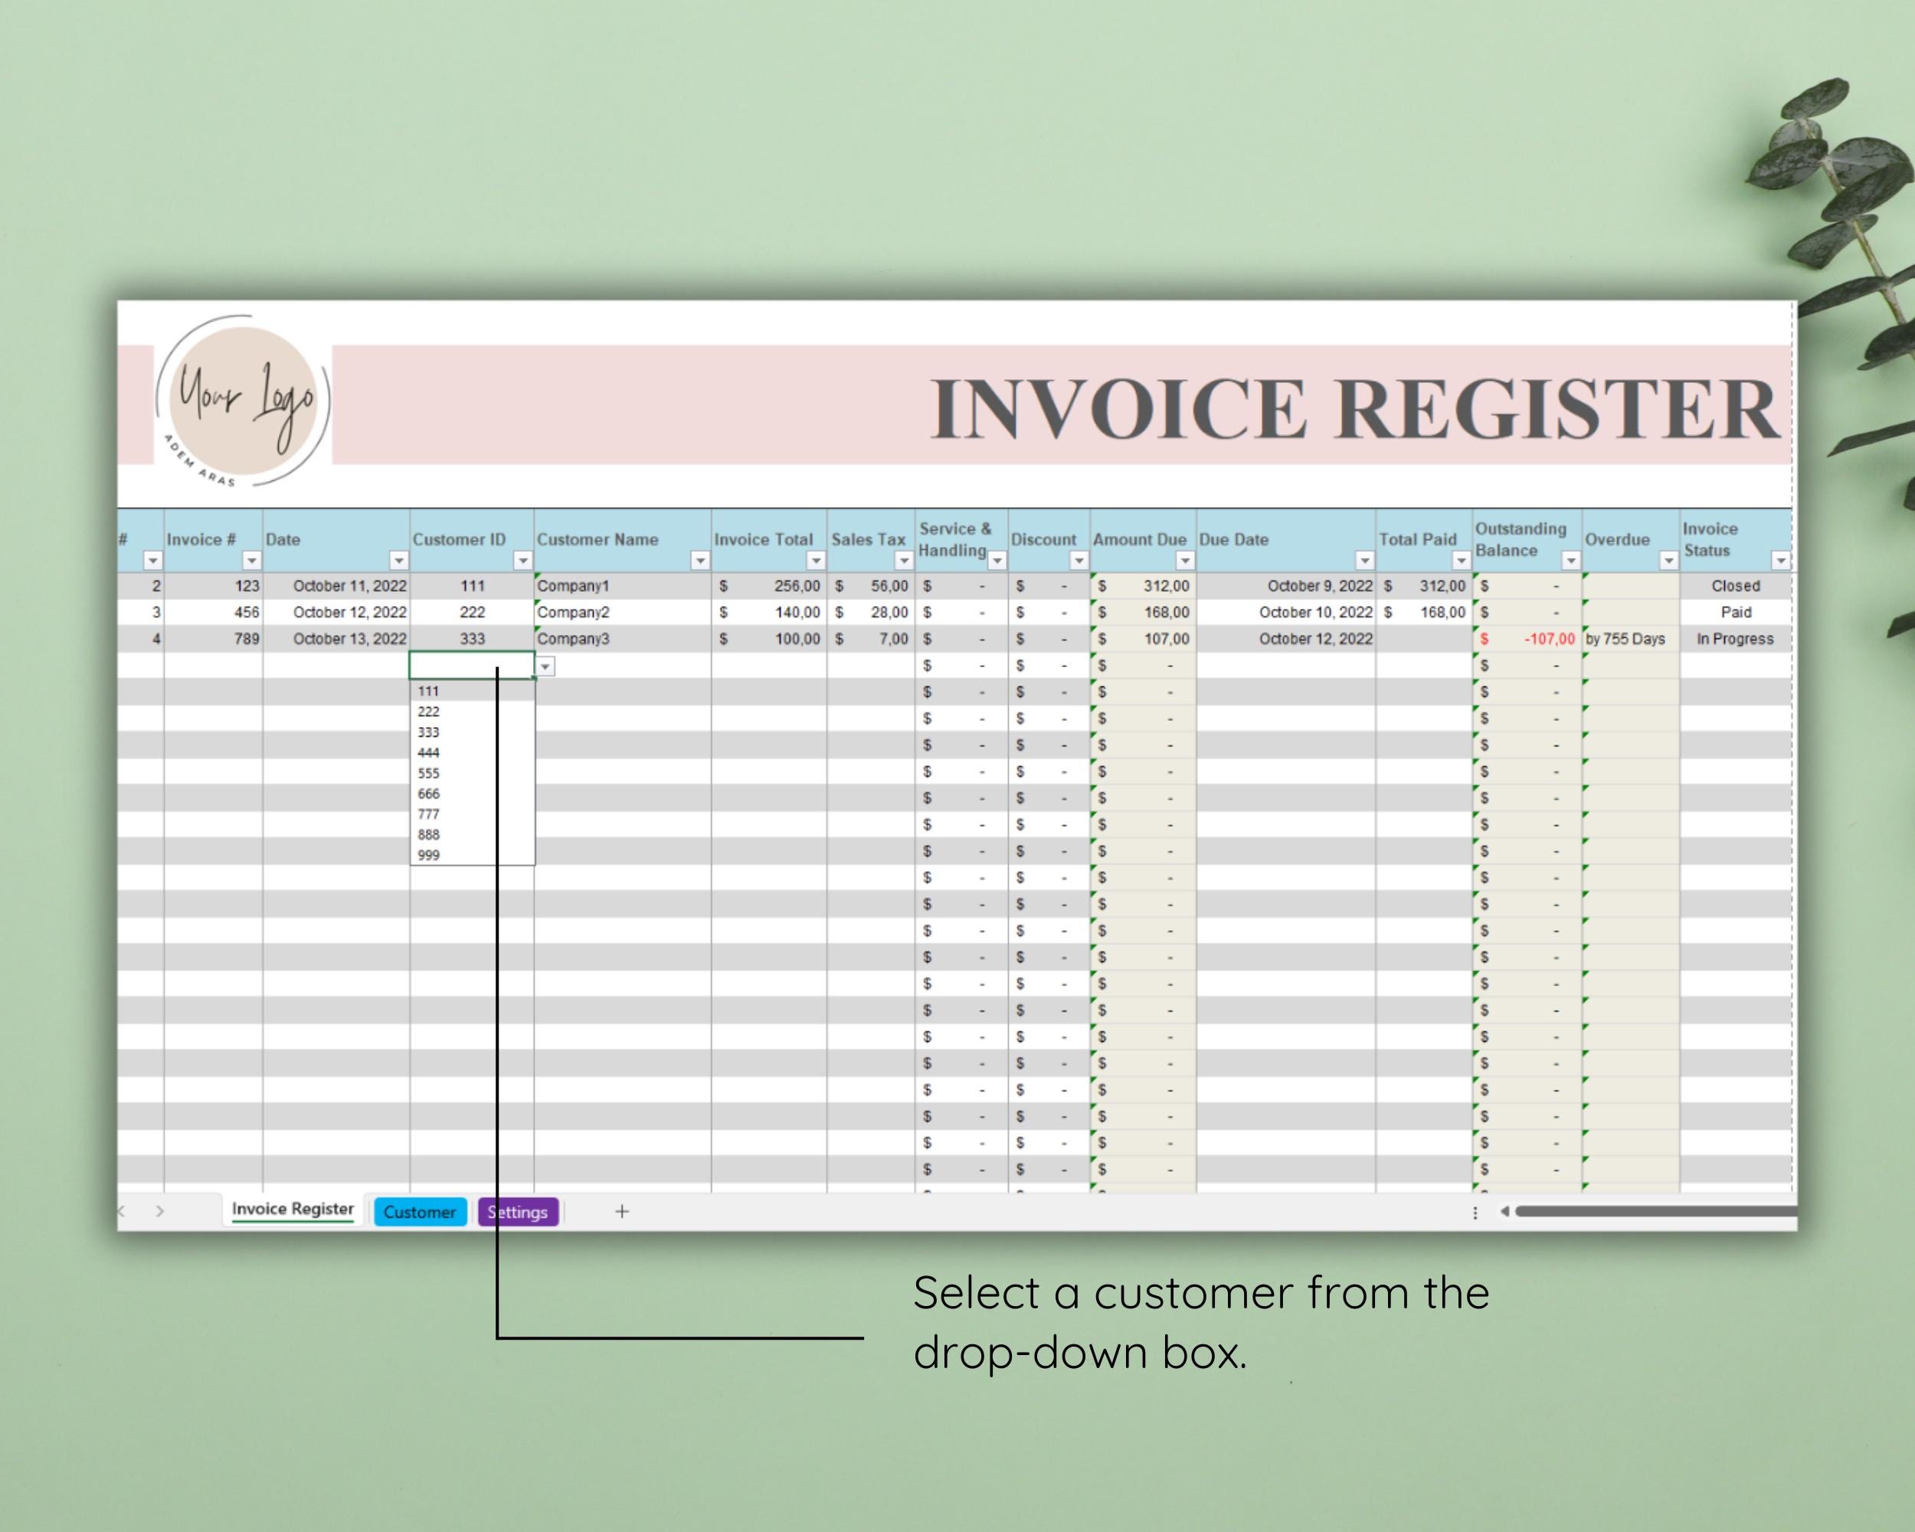Click the data validation arrow beside Customer ID cell
This screenshot has height=1532, width=1915.
click(x=545, y=666)
